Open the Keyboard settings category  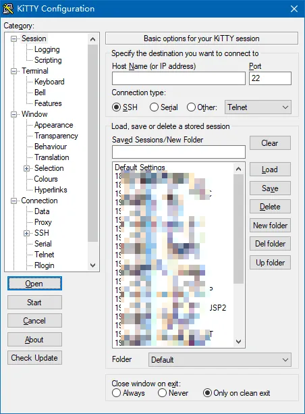(x=49, y=82)
